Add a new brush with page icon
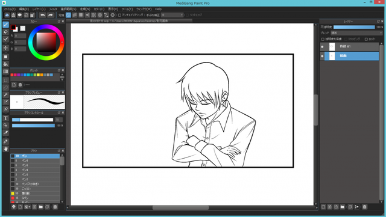Viewport: 386px width, 217px height. [x=20, y=207]
